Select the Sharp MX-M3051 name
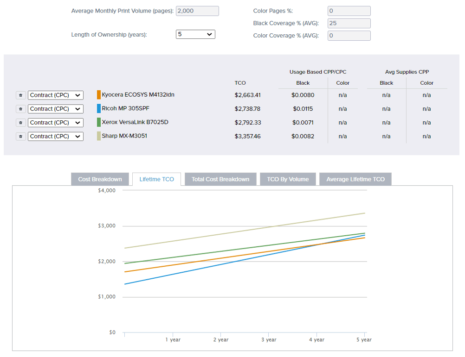The width and height of the screenshot is (465, 357). (x=124, y=136)
